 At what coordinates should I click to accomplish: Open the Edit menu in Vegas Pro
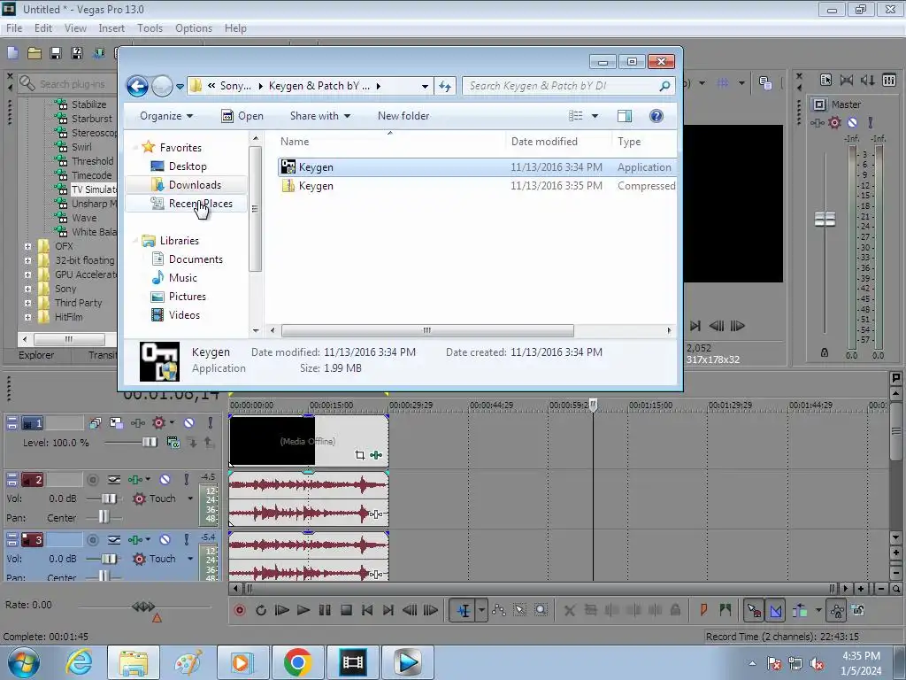click(43, 27)
